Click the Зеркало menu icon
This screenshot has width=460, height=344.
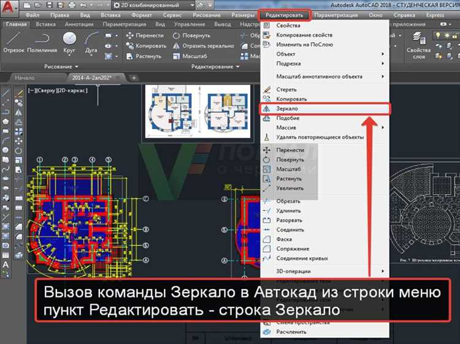point(266,108)
